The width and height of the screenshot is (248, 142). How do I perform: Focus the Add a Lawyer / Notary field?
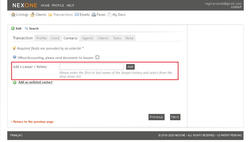[x=91, y=67]
